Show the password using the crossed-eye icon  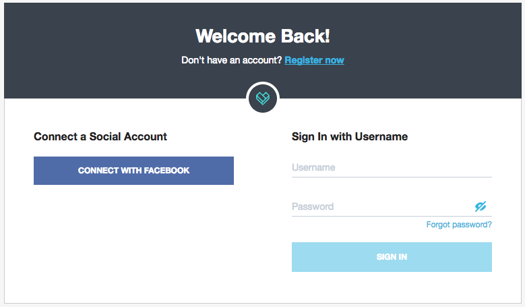(x=480, y=206)
